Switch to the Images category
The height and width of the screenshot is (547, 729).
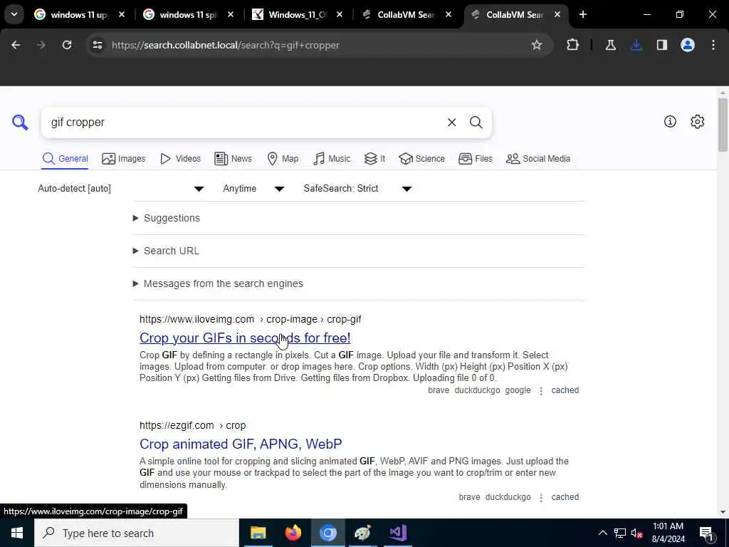point(124,159)
